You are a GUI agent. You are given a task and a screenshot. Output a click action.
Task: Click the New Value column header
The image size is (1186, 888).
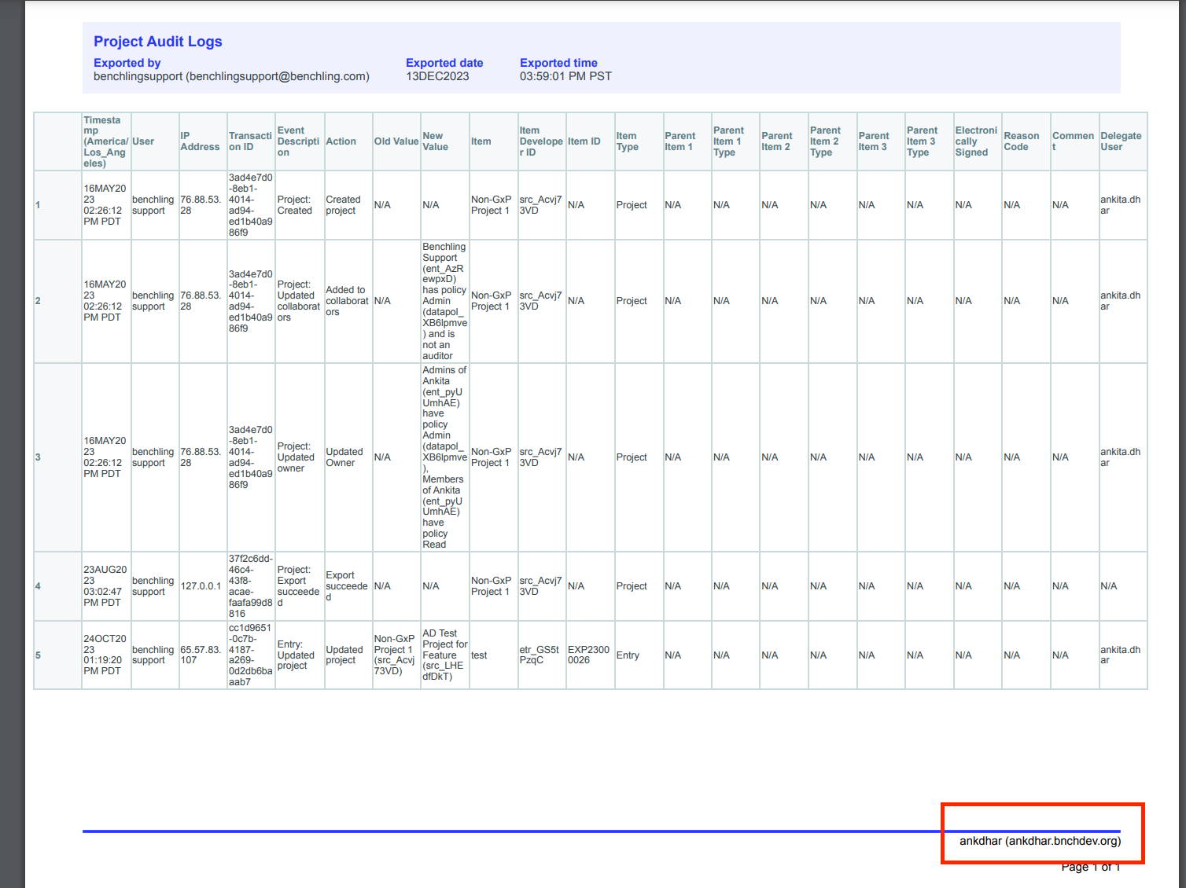pos(445,141)
